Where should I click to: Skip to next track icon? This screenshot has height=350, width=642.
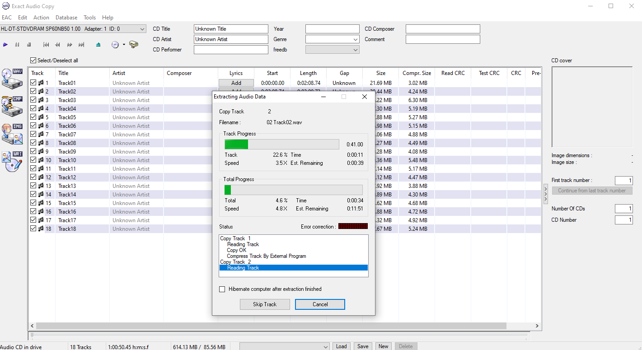[81, 45]
